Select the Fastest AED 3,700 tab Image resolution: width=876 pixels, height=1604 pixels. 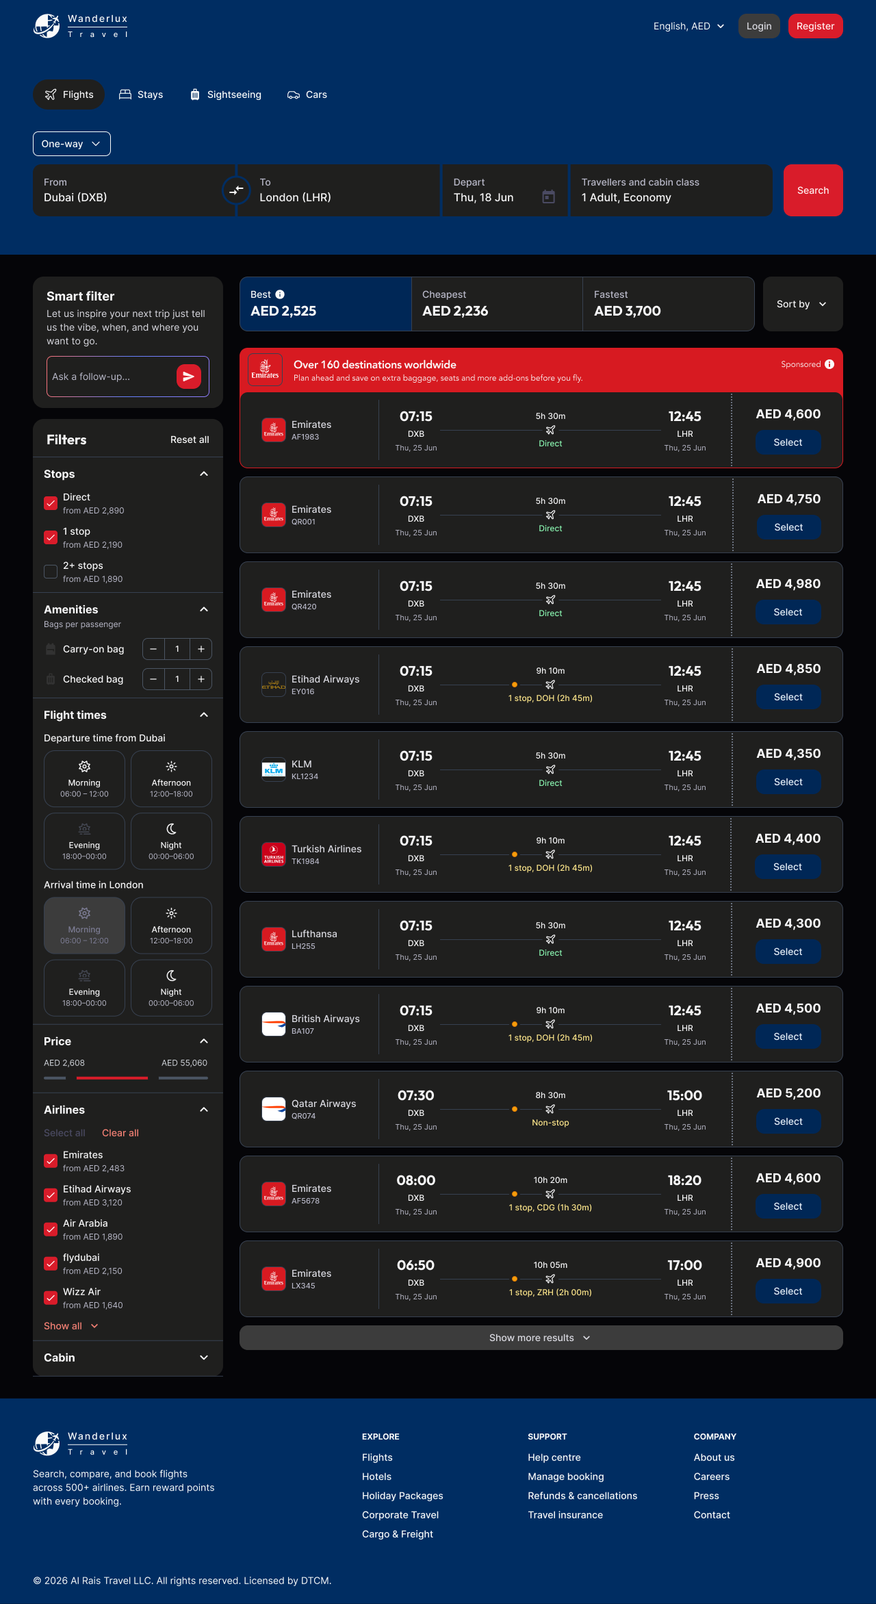pos(669,304)
